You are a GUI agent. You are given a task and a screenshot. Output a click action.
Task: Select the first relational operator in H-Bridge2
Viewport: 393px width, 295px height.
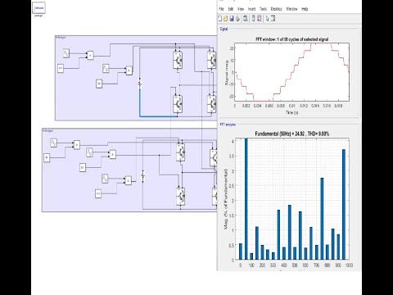point(77,144)
